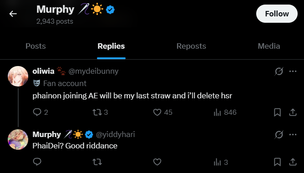
Task: Open more options on Murphy's reply
Action: pos(293,134)
